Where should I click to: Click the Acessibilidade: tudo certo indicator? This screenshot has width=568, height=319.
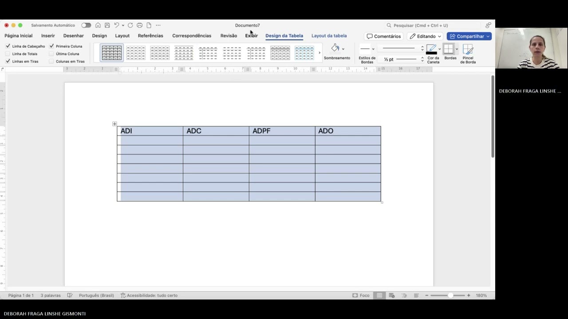coord(149,296)
